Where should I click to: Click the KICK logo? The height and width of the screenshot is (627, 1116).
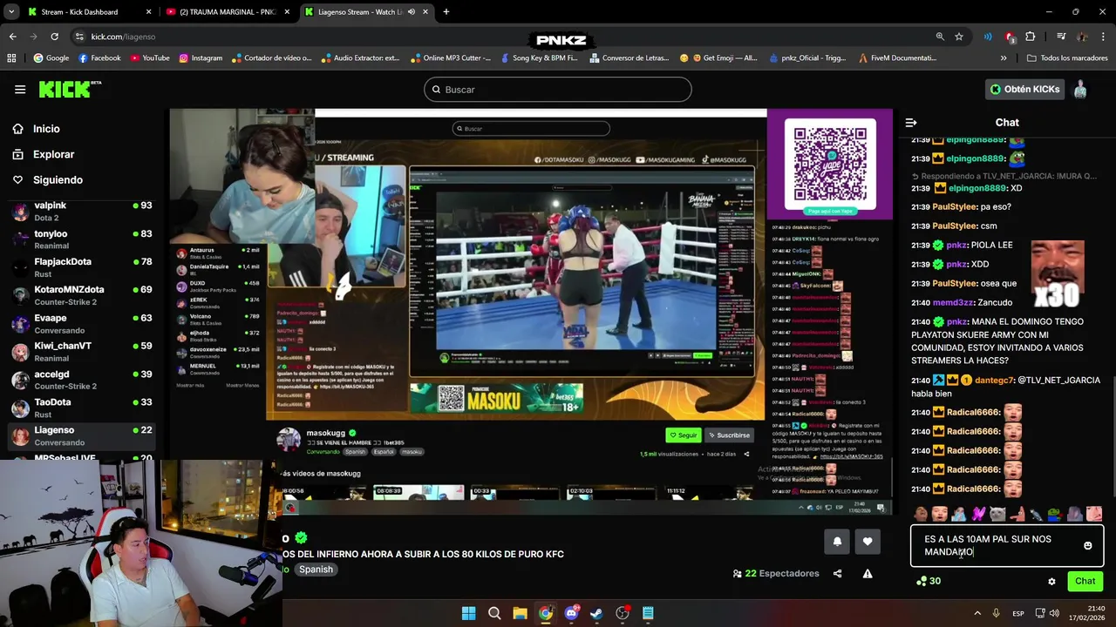(x=70, y=89)
